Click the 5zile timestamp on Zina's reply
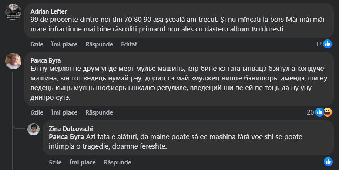Image resolution: width=339 pixels, height=170 pixels. point(55,162)
